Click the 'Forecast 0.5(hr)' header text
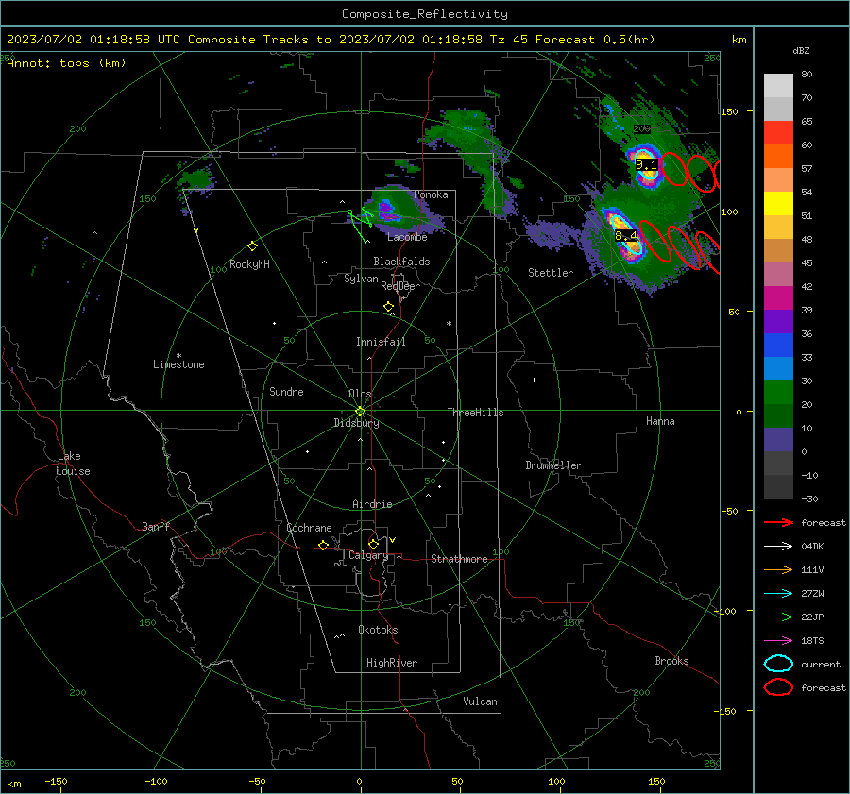 [595, 40]
